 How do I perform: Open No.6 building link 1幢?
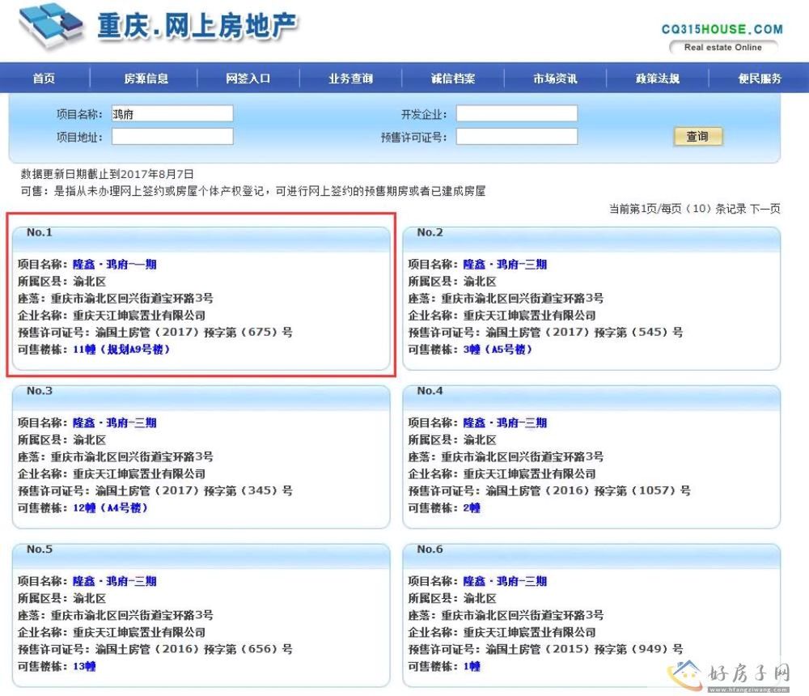[x=472, y=667]
